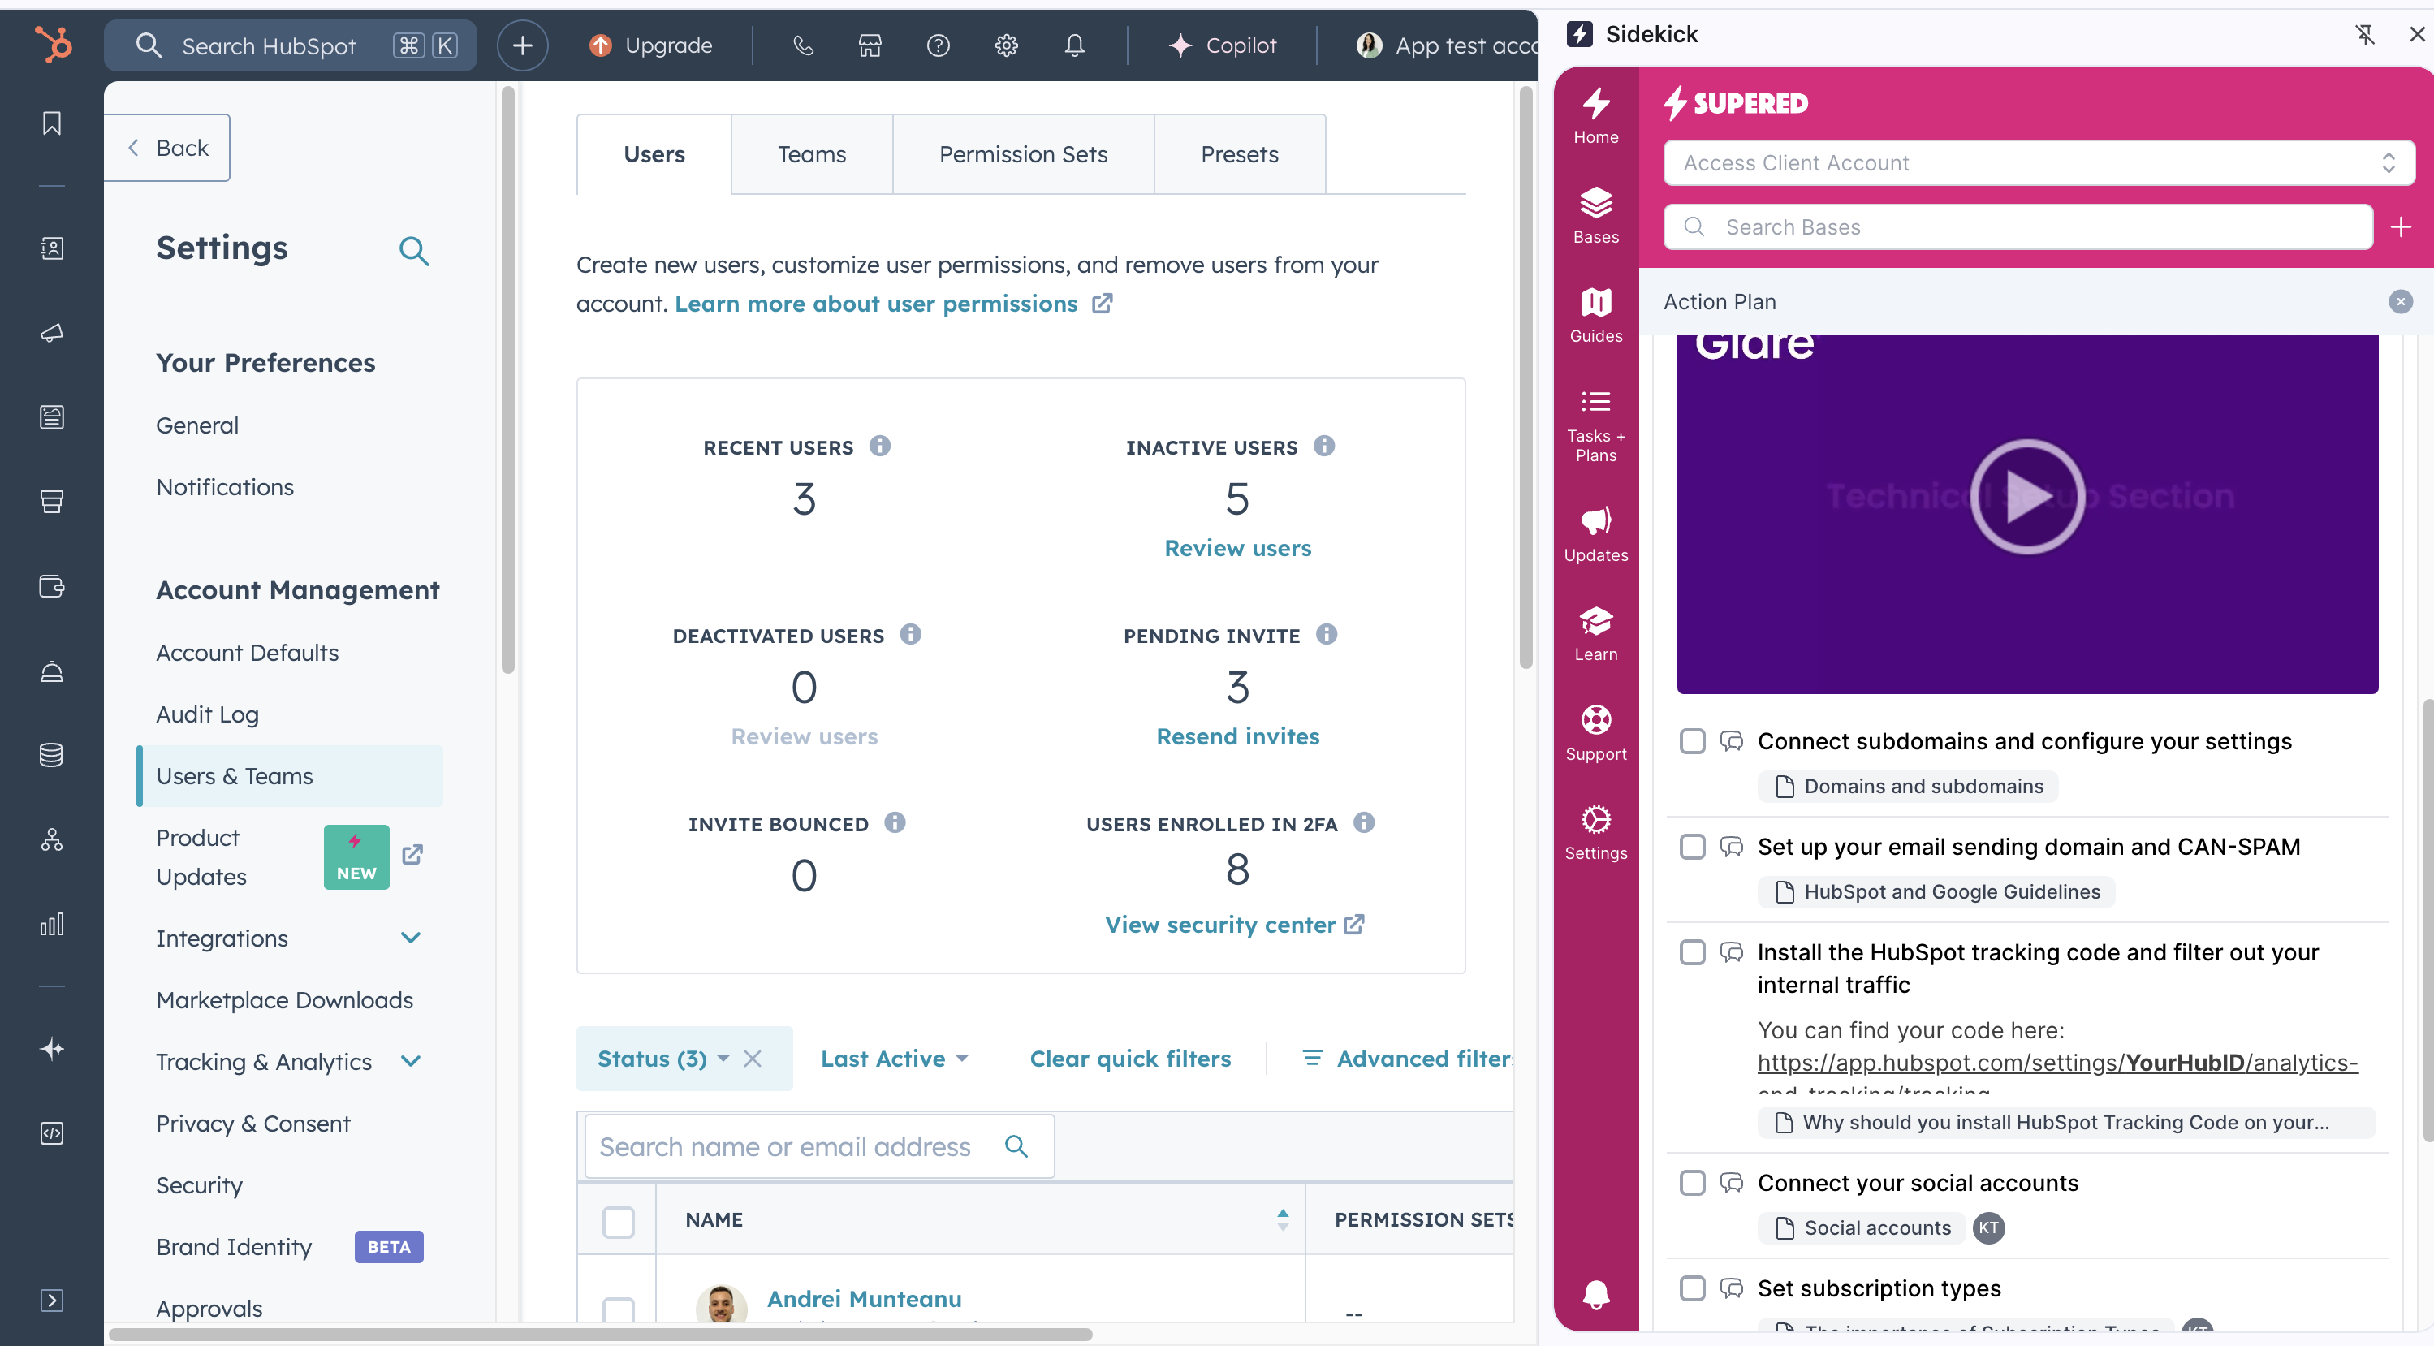Open Updates in Sidekick sidebar
The image size is (2434, 1346).
tap(1596, 535)
